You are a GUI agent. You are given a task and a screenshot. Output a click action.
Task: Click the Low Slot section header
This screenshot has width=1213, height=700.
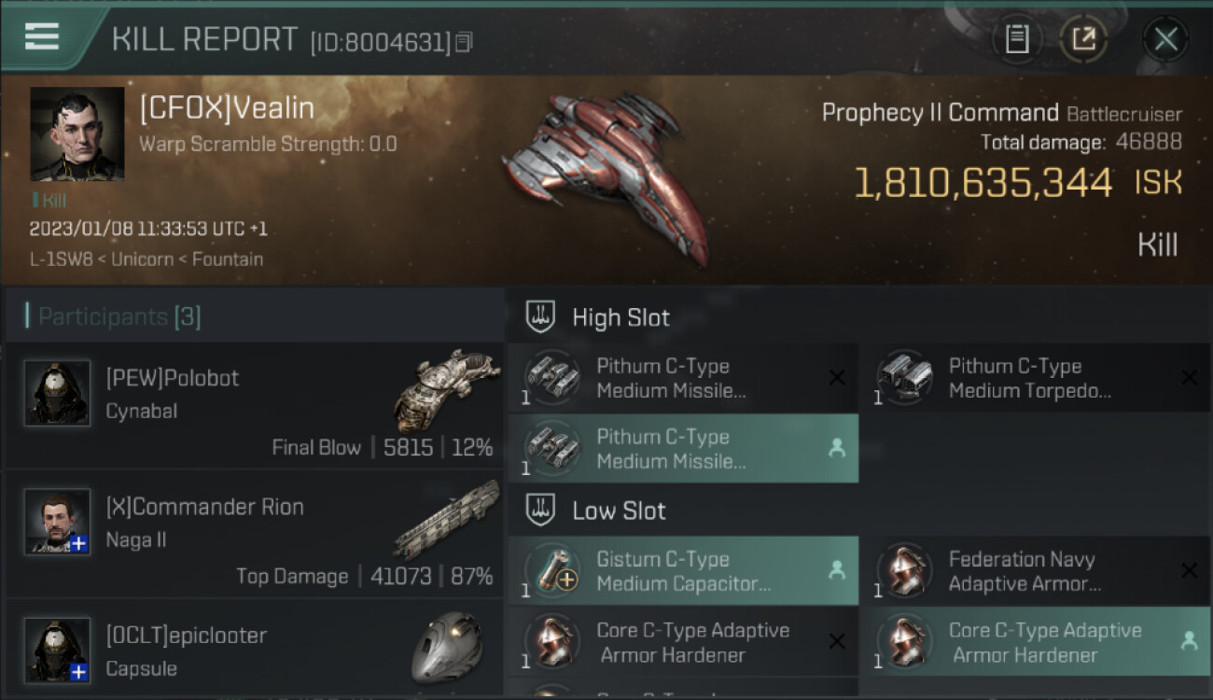[x=619, y=511]
